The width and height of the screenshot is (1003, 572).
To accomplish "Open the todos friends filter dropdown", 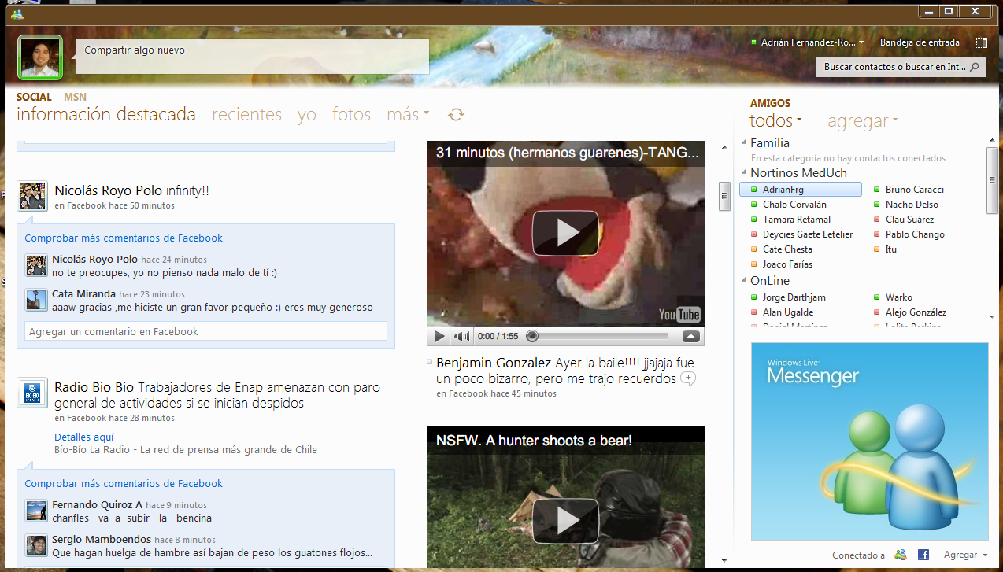I will point(775,120).
